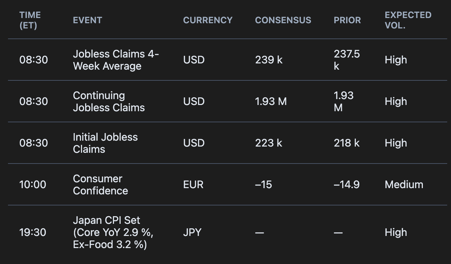Select the PRIOR column header
The height and width of the screenshot is (264, 451).
[347, 20]
